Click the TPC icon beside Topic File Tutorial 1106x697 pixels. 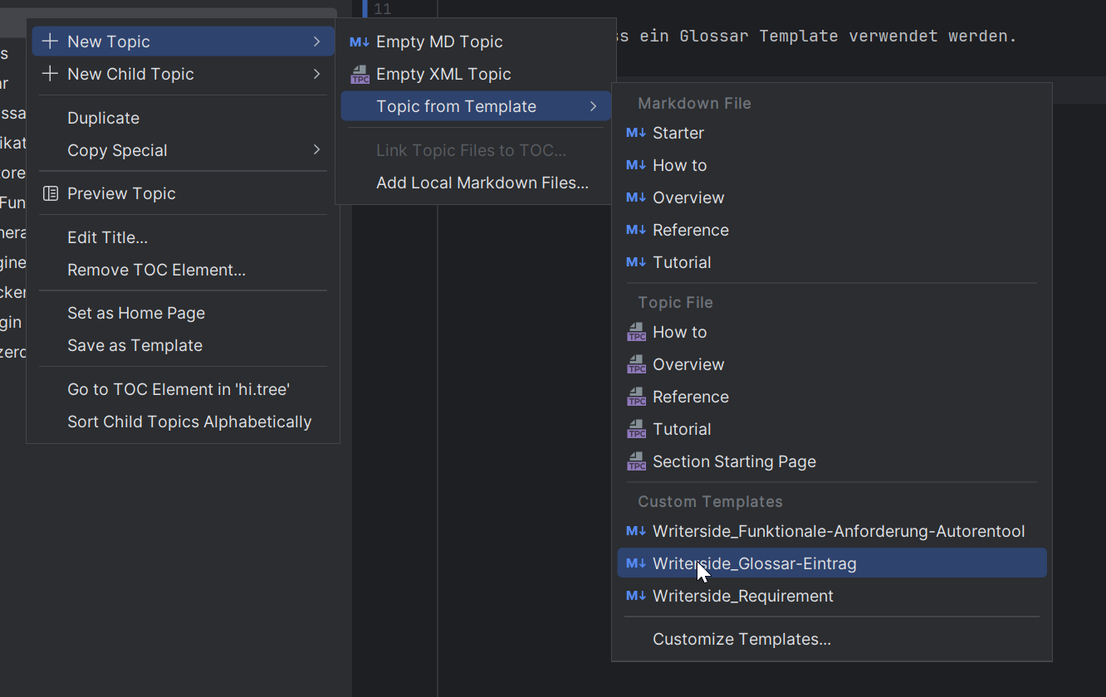point(636,430)
